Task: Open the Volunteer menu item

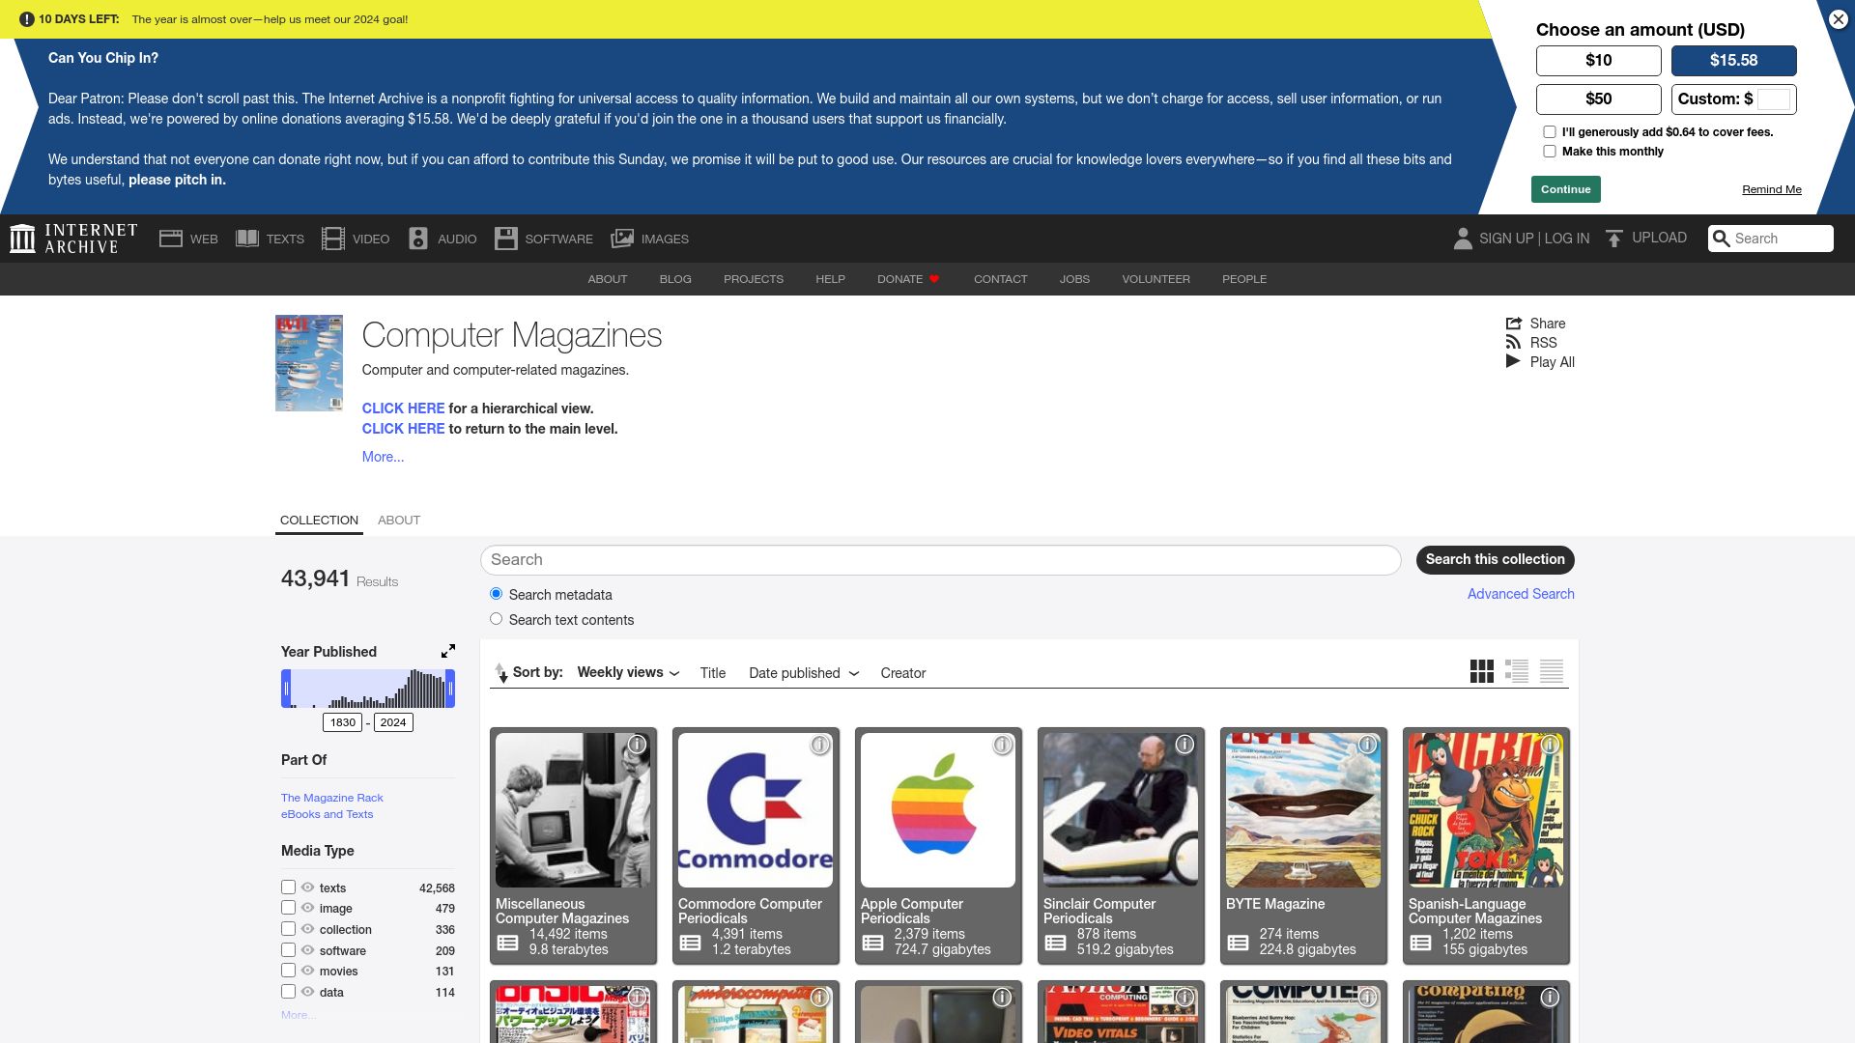Action: 1156,279
